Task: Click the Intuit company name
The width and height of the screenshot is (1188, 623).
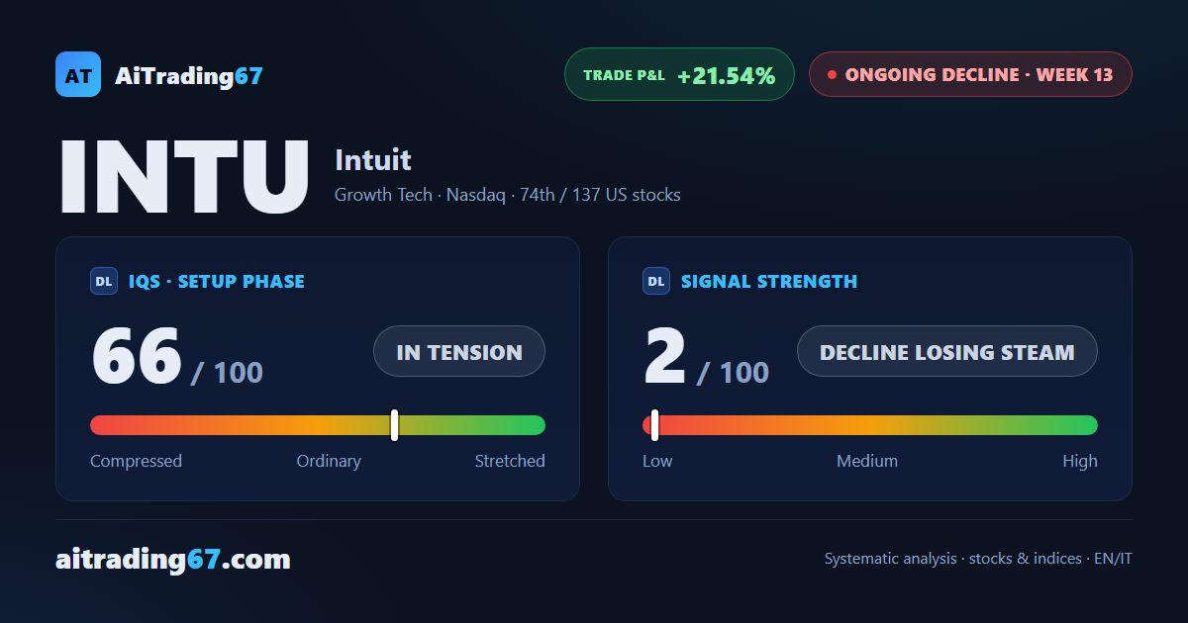Action: pyautogui.click(x=373, y=160)
